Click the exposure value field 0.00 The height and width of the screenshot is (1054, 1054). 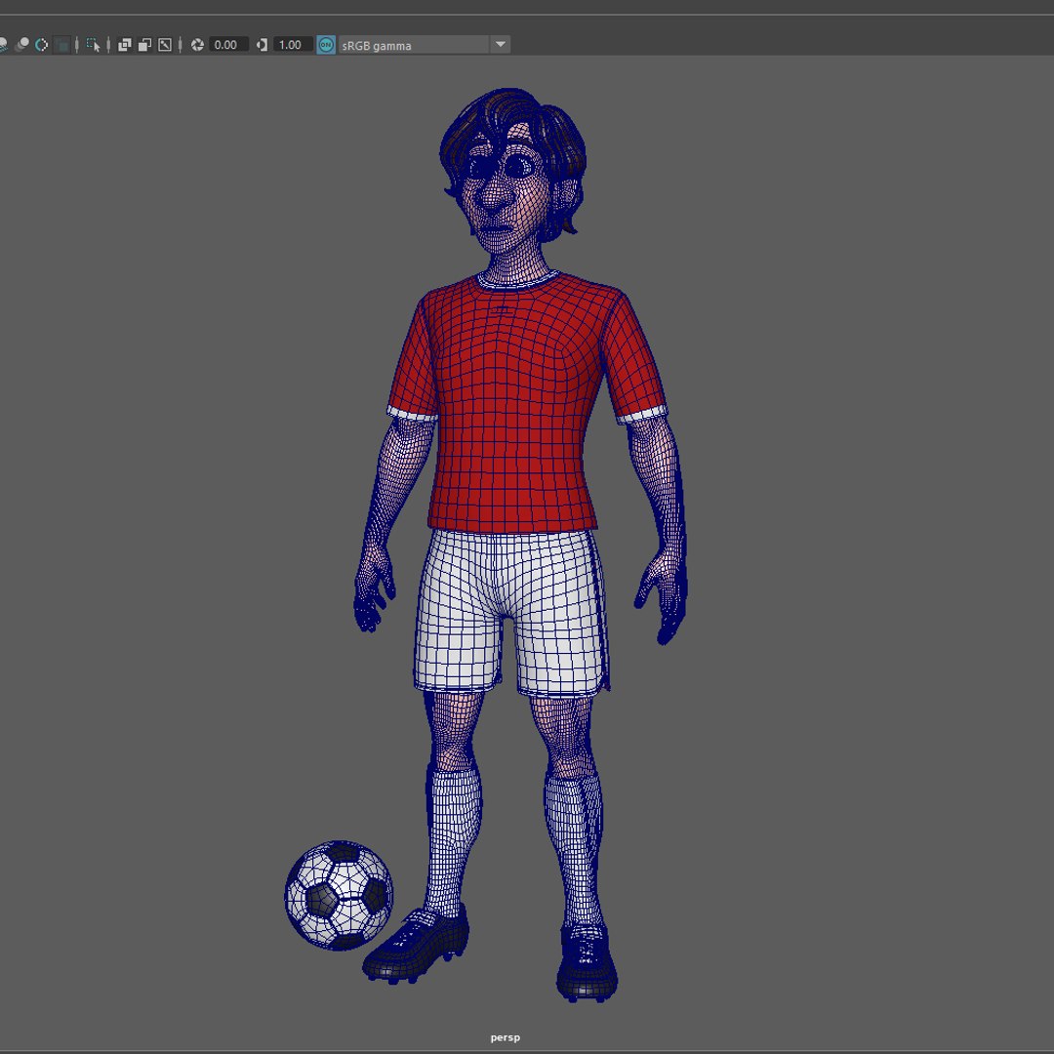[x=228, y=45]
